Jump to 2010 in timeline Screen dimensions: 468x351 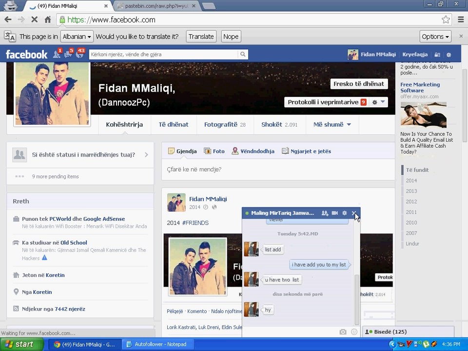click(x=411, y=223)
